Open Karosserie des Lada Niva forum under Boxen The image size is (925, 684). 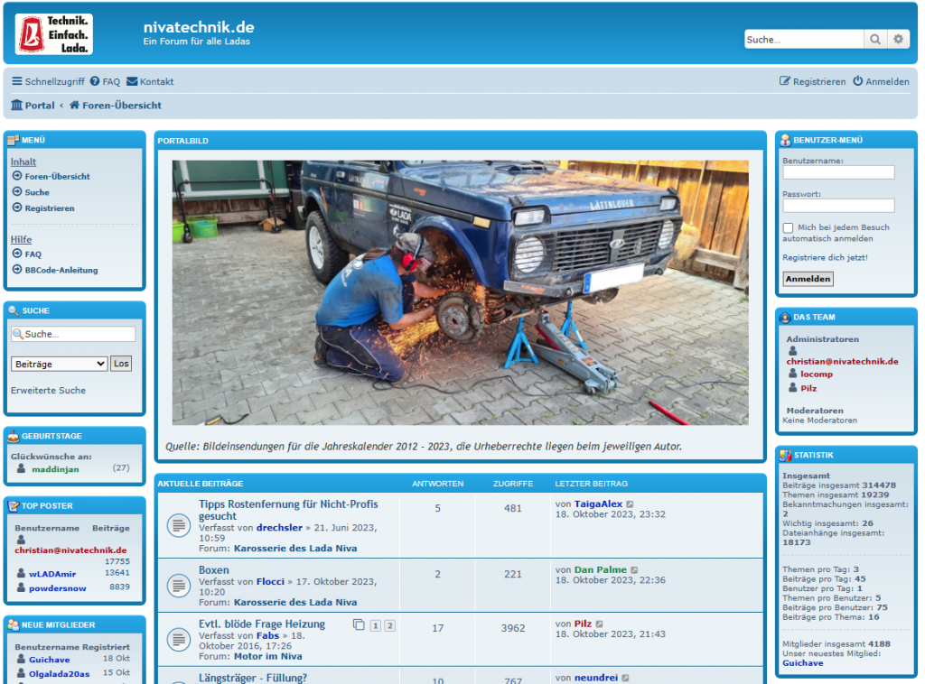[x=295, y=602]
